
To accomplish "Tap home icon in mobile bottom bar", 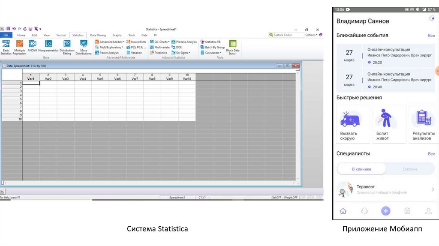I will click(343, 211).
